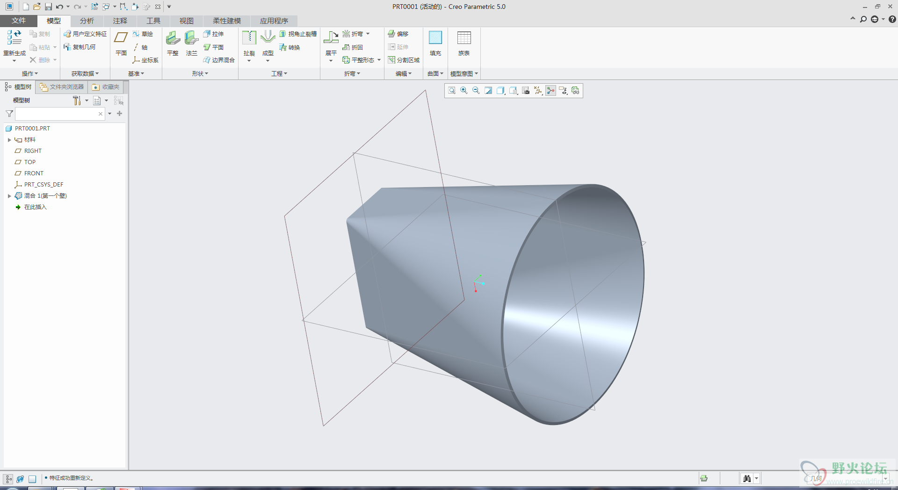Switch to the 分析 ribbon tab
Screen dimensions: 898x490
tap(87, 21)
